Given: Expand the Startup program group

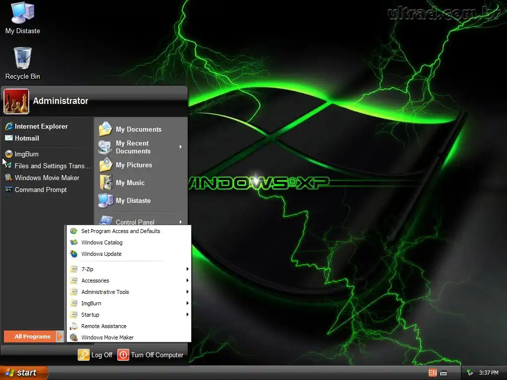Looking at the screenshot, I should coord(129,314).
